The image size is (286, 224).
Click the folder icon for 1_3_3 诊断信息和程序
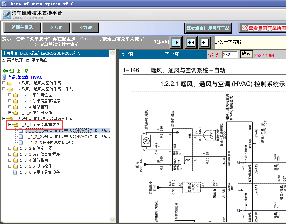(x=16, y=154)
